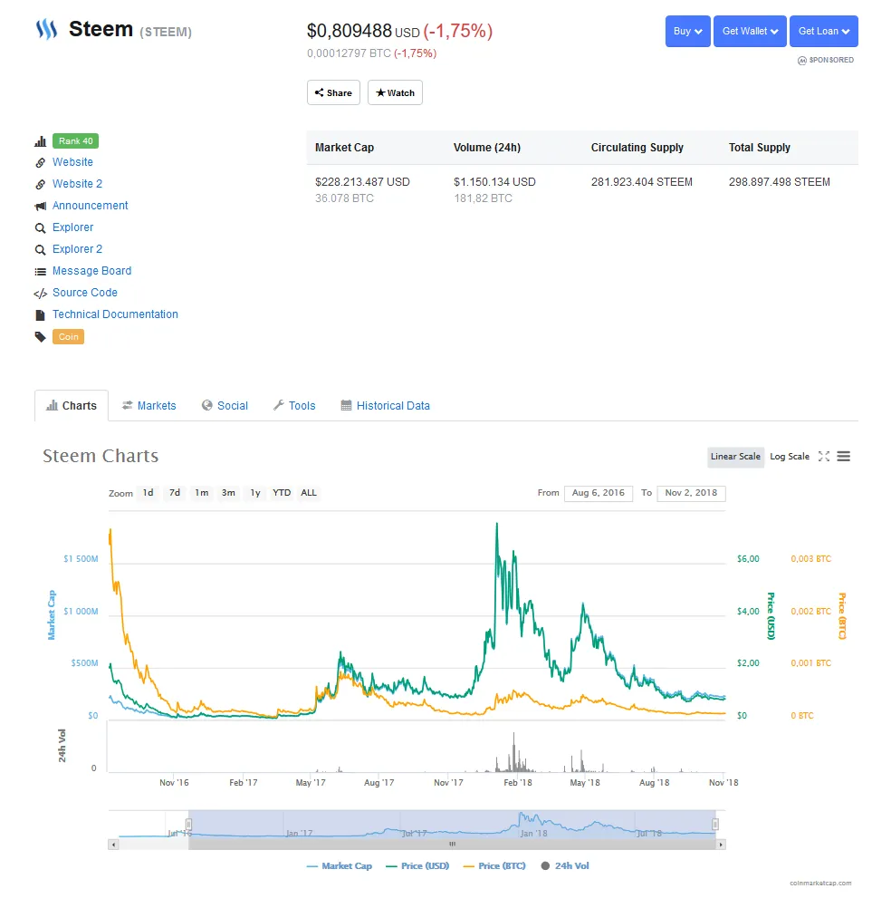Click the Steem logo icon
The height and width of the screenshot is (908, 872).
pos(46,29)
